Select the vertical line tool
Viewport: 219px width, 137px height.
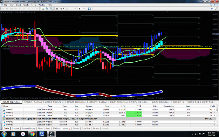tap(71, 9)
